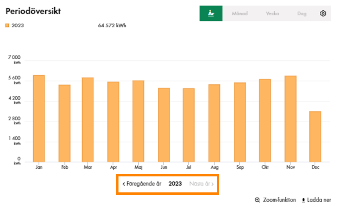Click the Ladda ner download arrow icon

pos(303,200)
